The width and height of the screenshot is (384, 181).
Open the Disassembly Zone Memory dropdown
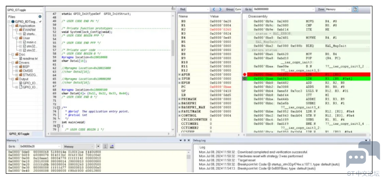(338, 9)
